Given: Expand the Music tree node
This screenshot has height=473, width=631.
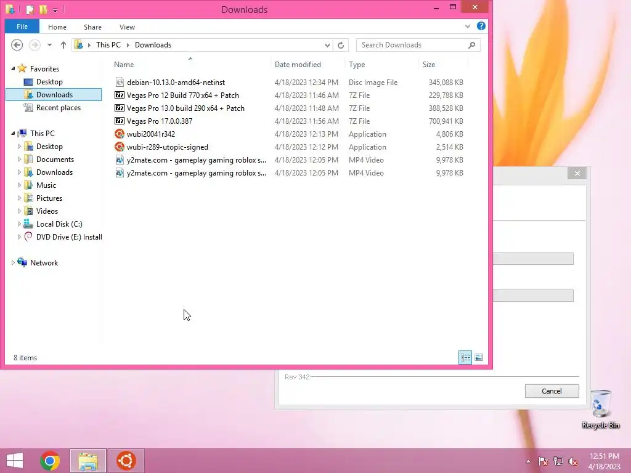Looking at the screenshot, I should (19, 185).
